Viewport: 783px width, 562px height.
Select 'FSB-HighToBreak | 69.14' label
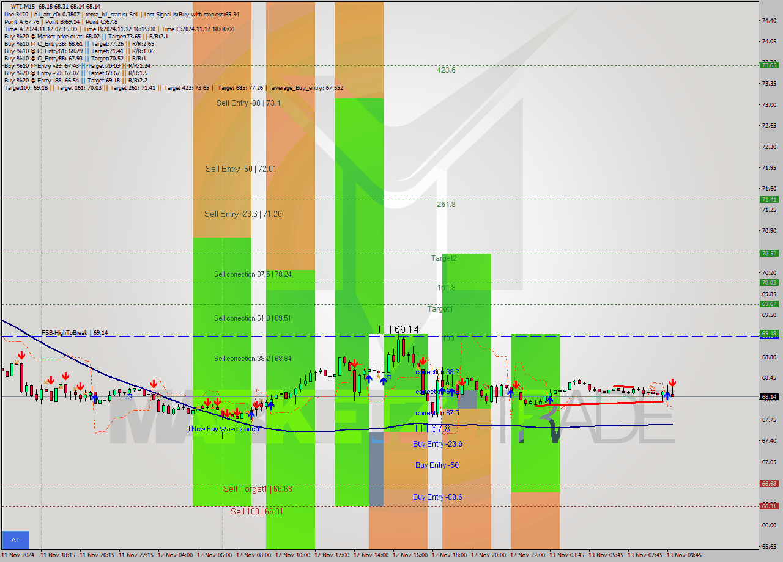[75, 333]
